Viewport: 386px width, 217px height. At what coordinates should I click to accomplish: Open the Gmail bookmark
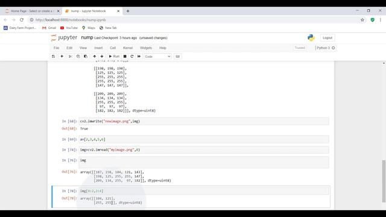coord(49,28)
